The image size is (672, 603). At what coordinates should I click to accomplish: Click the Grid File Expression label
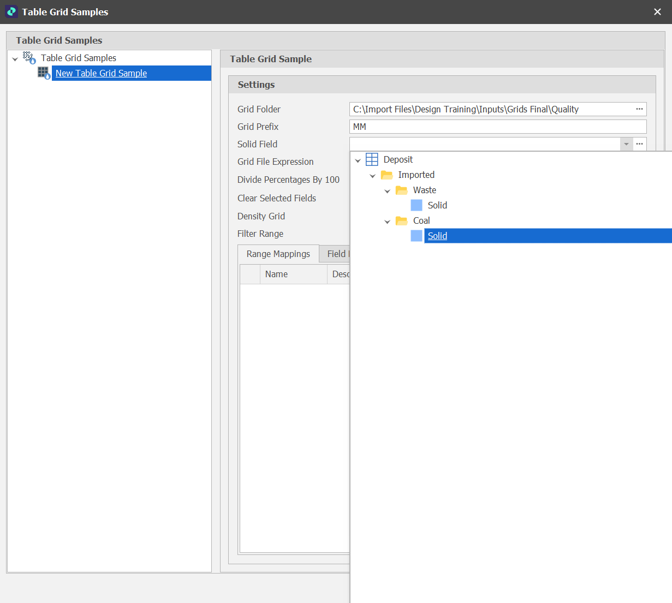[275, 162]
